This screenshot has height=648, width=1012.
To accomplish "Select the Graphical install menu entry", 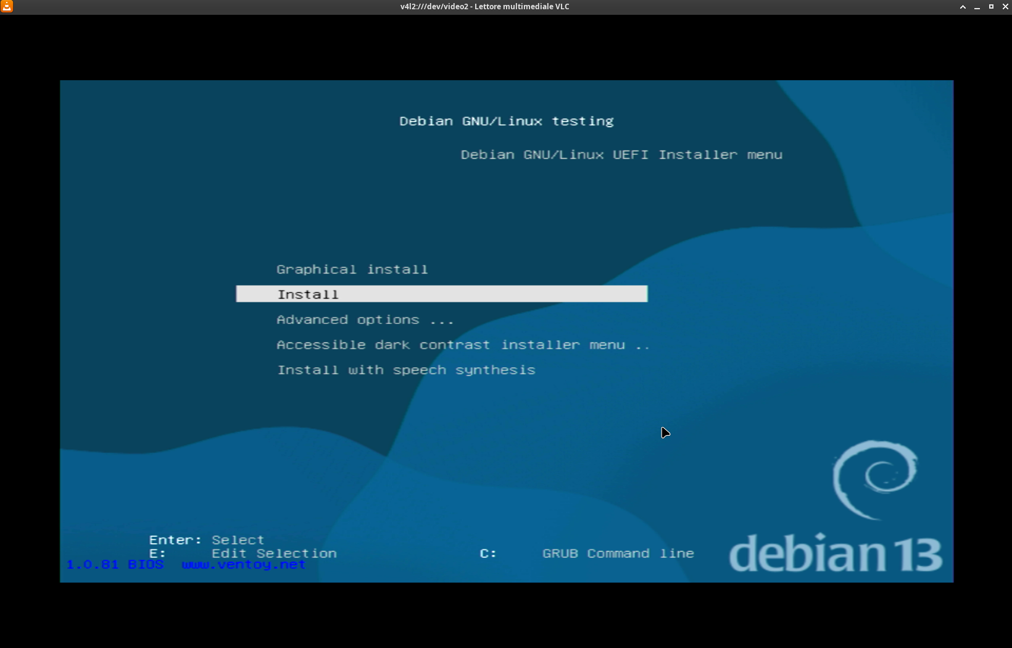I will point(352,270).
